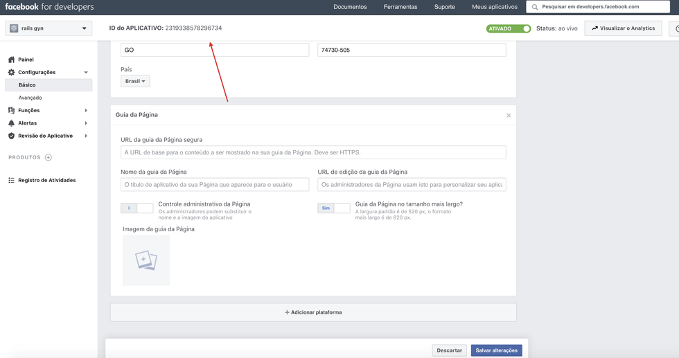Click the Descartar button
679x358 pixels.
(449, 350)
